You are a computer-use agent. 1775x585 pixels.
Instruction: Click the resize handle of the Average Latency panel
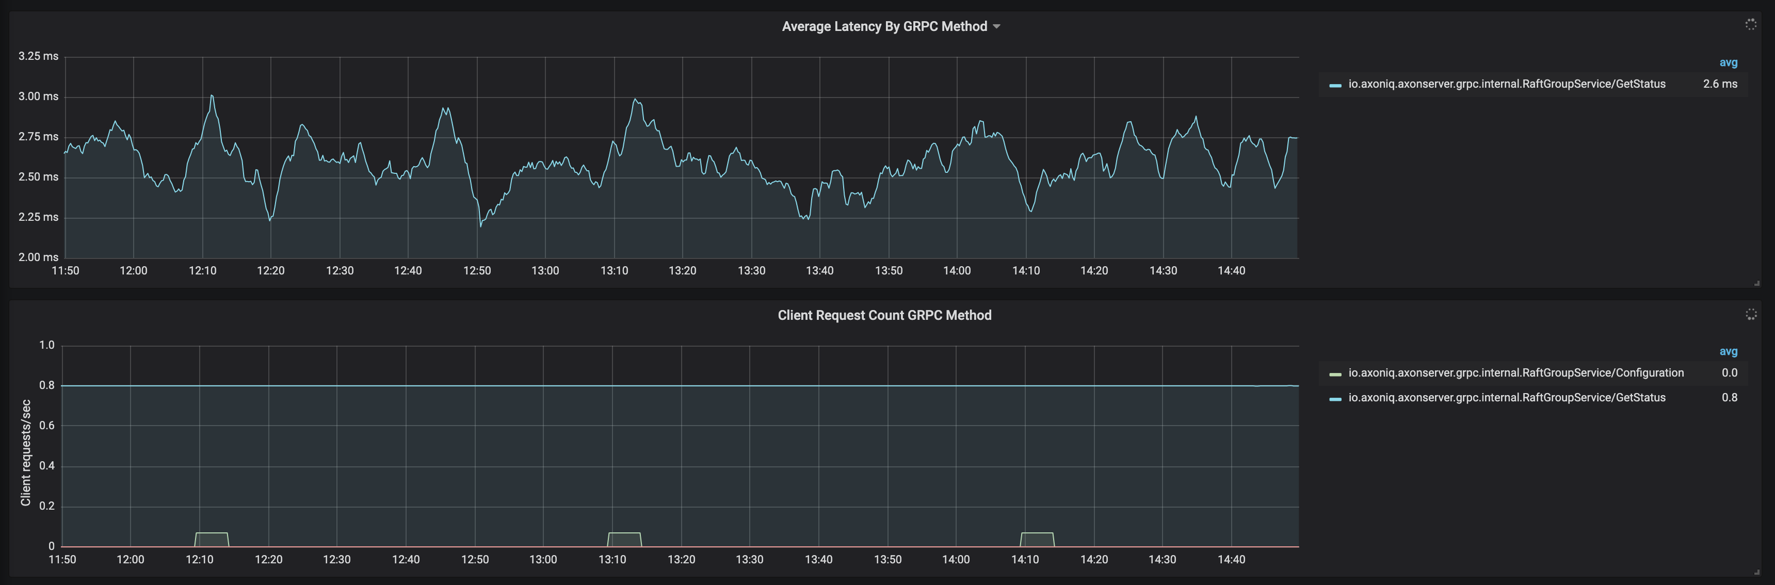1756,283
